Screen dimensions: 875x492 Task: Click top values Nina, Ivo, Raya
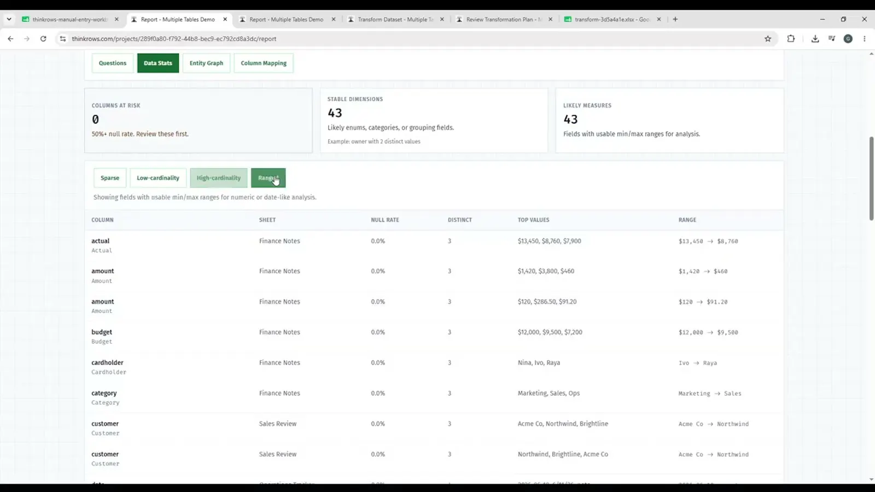(x=539, y=363)
